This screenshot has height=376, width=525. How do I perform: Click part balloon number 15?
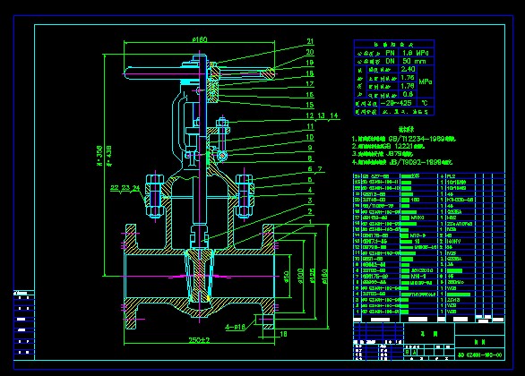(310, 105)
